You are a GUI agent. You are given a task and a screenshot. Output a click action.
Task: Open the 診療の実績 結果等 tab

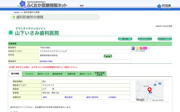click(x=100, y=74)
